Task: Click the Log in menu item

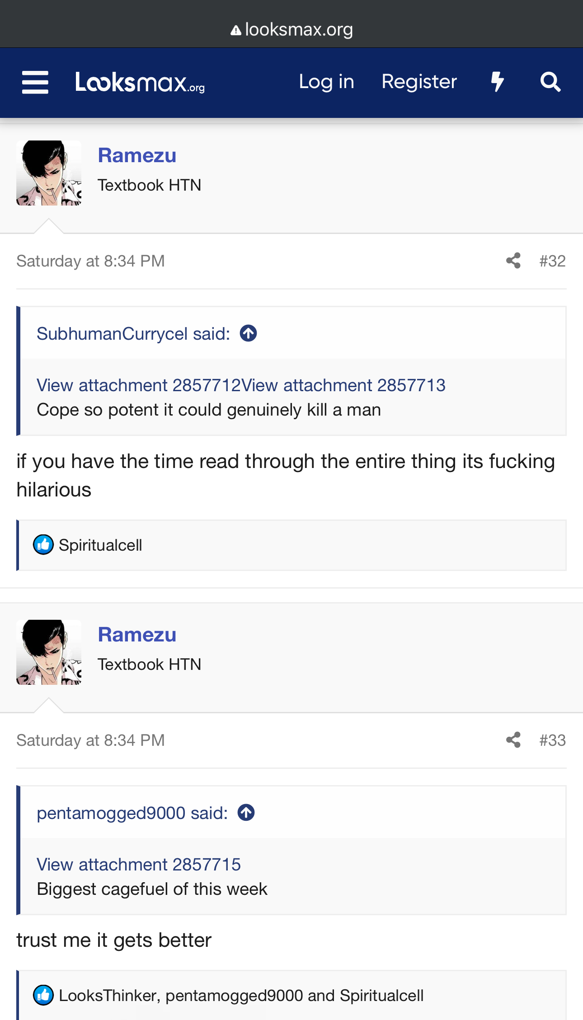Action: [x=326, y=82]
